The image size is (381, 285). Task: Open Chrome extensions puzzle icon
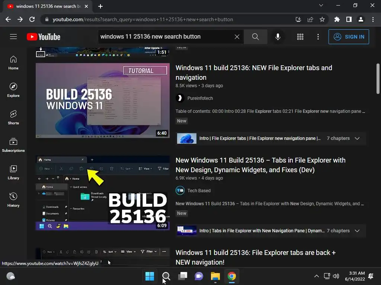click(337, 19)
